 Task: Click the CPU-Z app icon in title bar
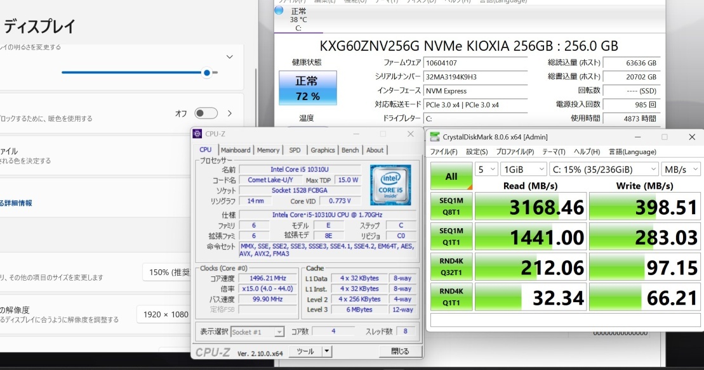[x=198, y=134]
